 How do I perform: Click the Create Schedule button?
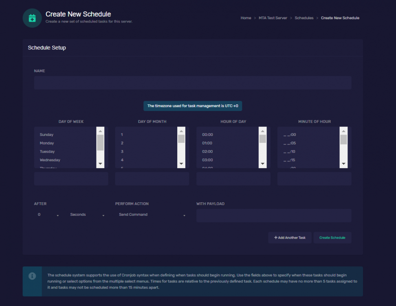(332, 237)
